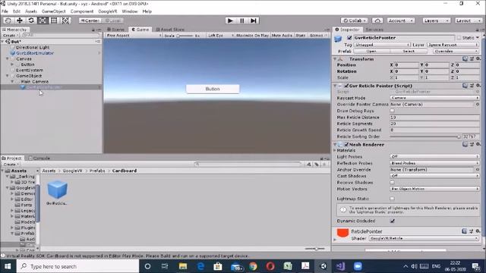Open the Tag dropdown (Untagged)
This screenshot has height=273, width=486.
(x=382, y=45)
